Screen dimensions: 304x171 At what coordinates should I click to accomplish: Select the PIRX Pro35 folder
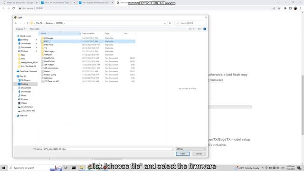pyautogui.click(x=48, y=45)
